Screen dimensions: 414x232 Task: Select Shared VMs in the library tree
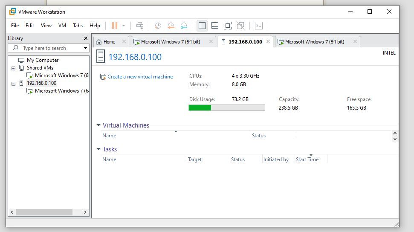pyautogui.click(x=40, y=68)
